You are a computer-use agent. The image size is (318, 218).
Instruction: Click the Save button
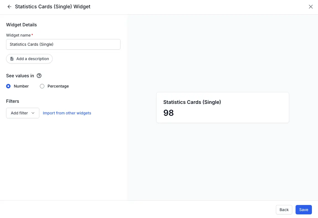pos(304,210)
